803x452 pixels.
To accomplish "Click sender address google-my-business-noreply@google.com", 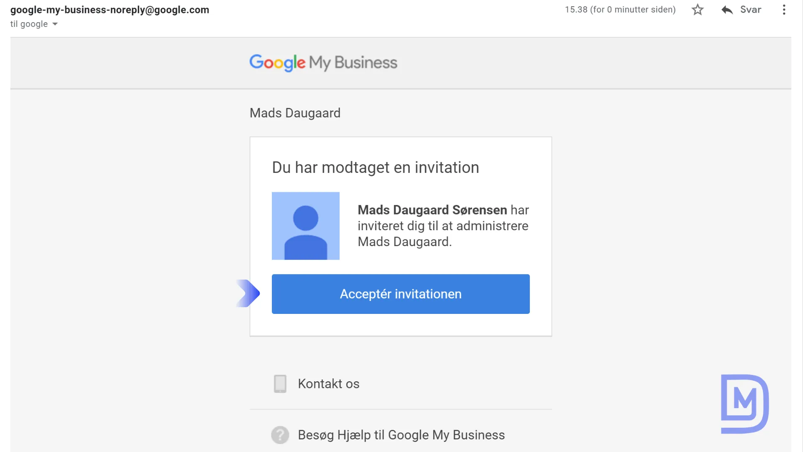I will point(110,10).
